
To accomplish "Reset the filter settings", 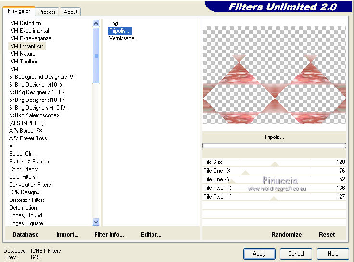I will 327,235.
